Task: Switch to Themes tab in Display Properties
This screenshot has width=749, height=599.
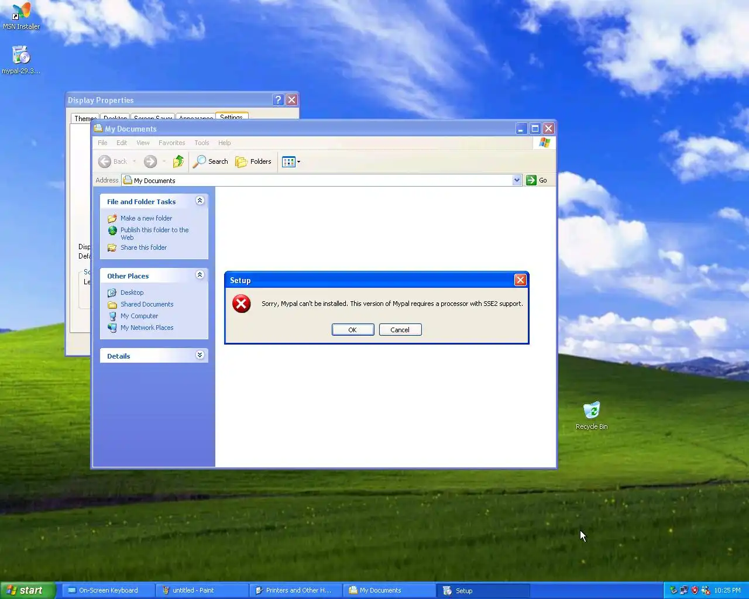Action: tap(85, 118)
